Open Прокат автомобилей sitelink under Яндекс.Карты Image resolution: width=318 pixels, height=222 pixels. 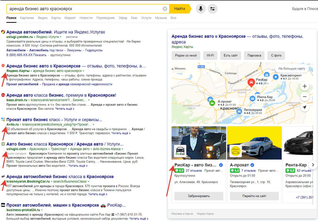point(23,84)
